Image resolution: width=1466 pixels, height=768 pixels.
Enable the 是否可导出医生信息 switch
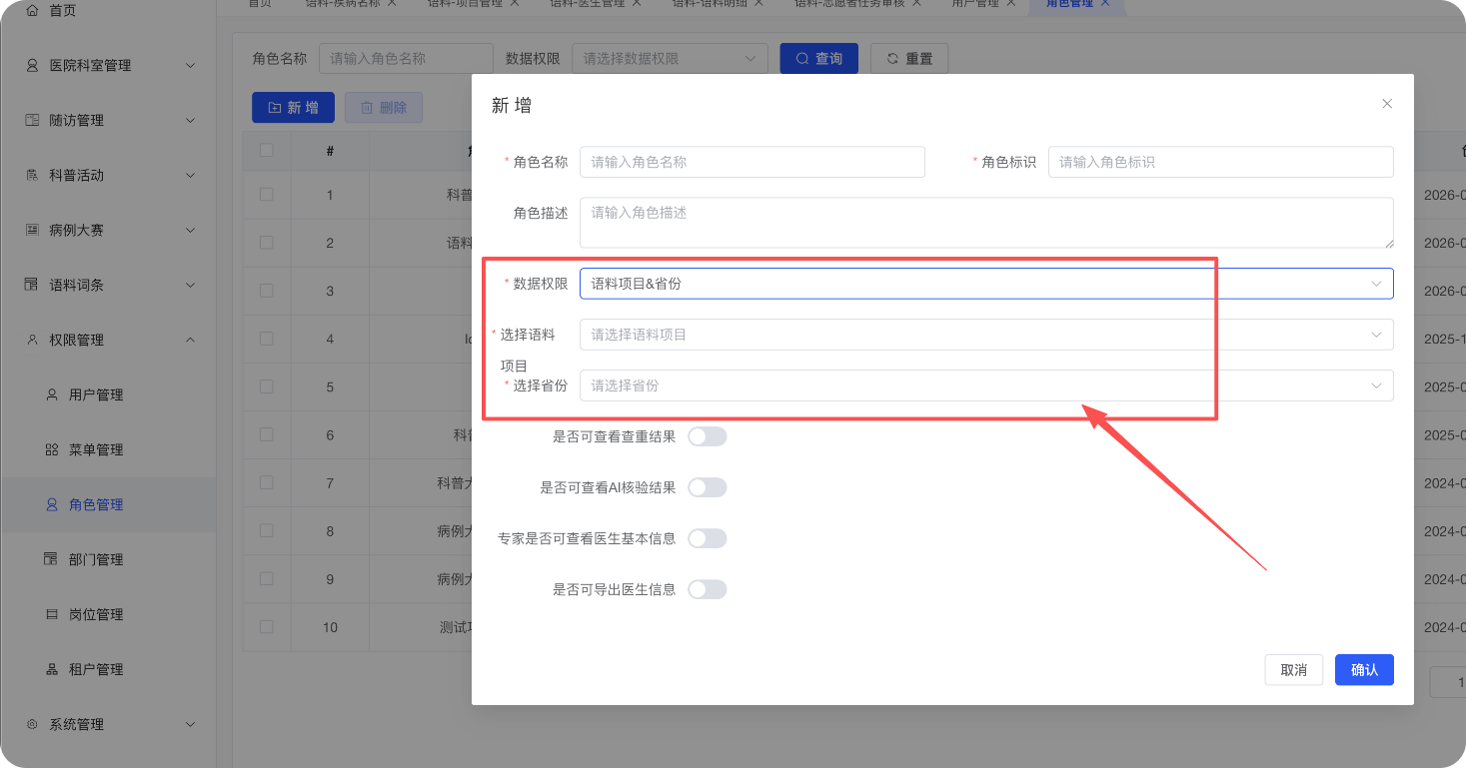coord(707,589)
